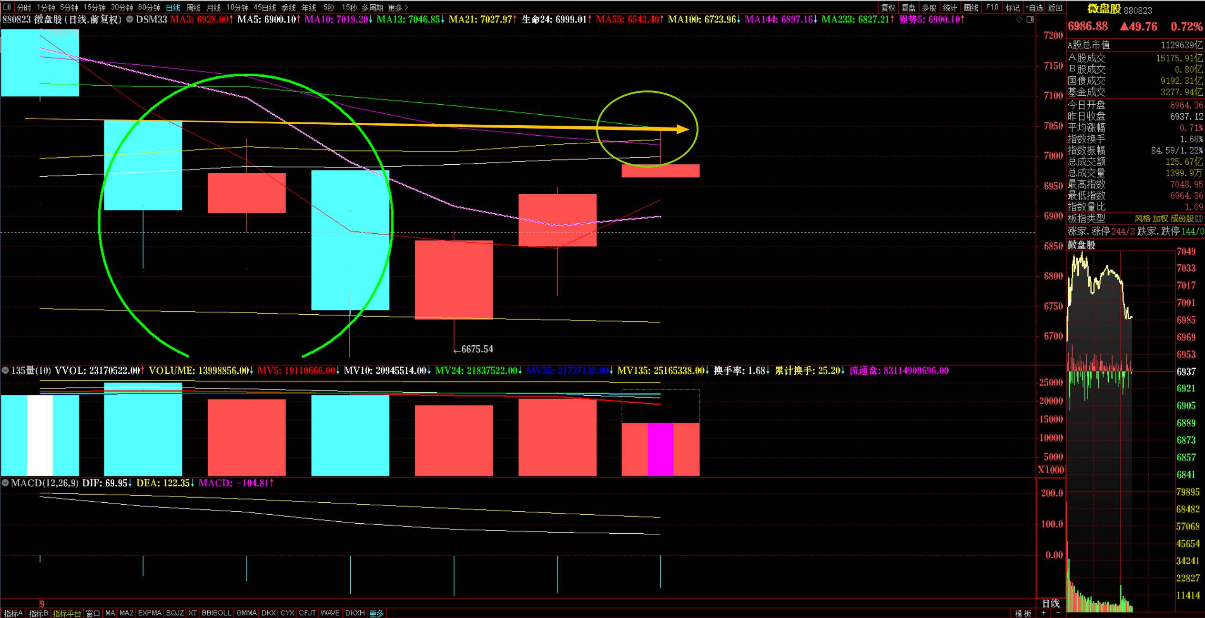Select the 30分钟 timeframe
The width and height of the screenshot is (1205, 618).
pyautogui.click(x=122, y=8)
